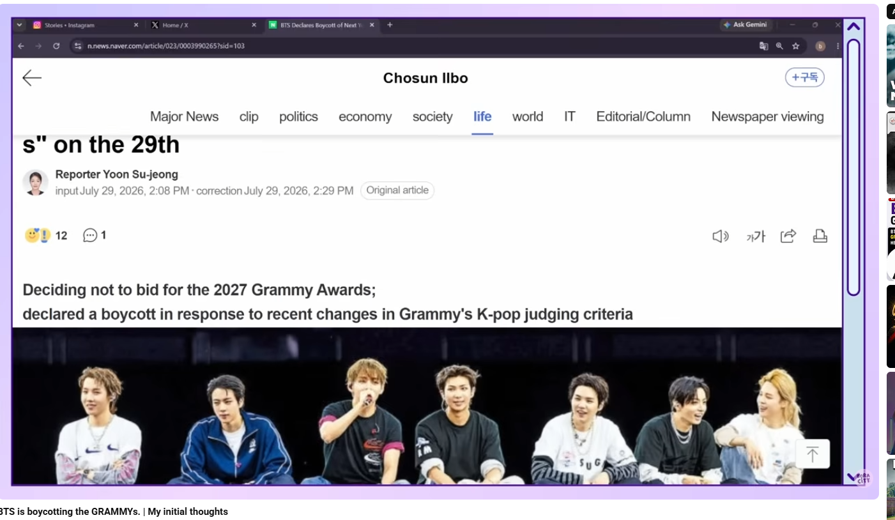The image size is (895, 520).
Task: Click reporter Yoon Su-jeong's profile photo
Action: 36,183
